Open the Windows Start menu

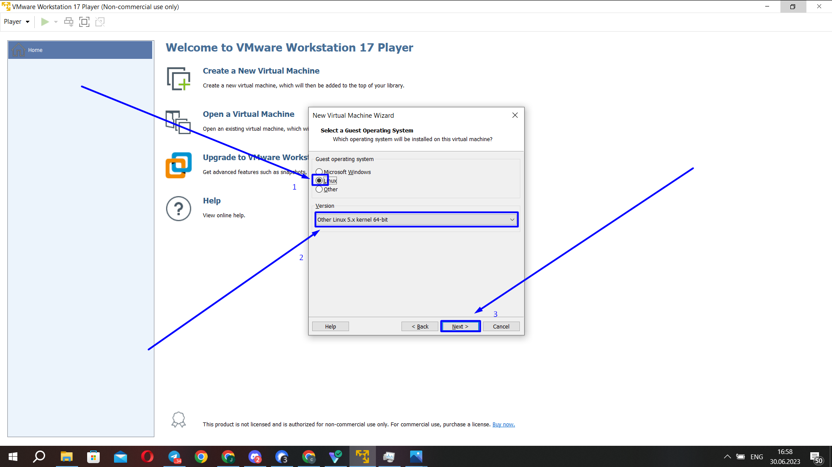tap(13, 457)
